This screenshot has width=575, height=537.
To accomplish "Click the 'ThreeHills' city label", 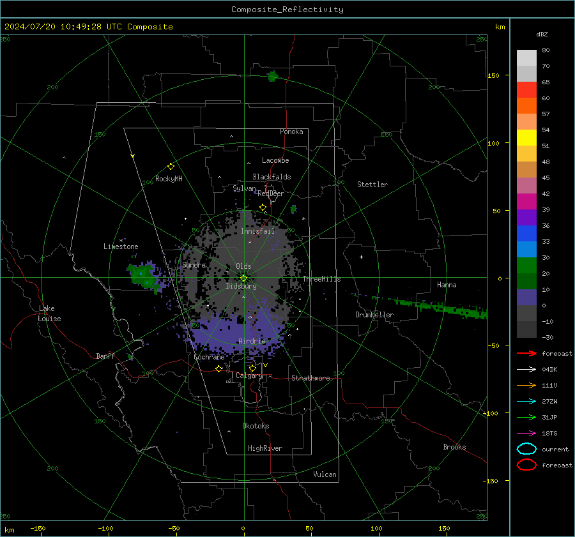I will tap(321, 279).
